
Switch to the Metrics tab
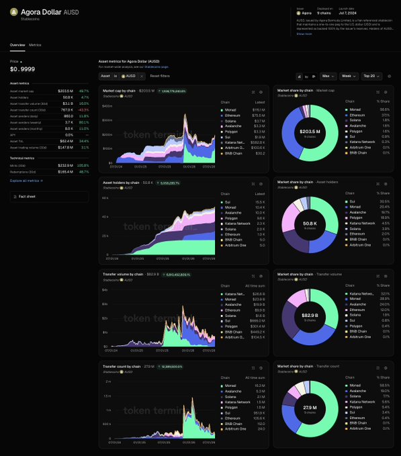click(x=35, y=45)
